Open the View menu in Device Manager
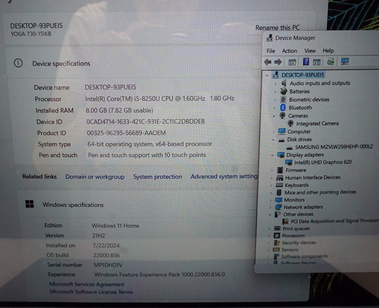Viewport: 379px width, 308px height. 310,51
